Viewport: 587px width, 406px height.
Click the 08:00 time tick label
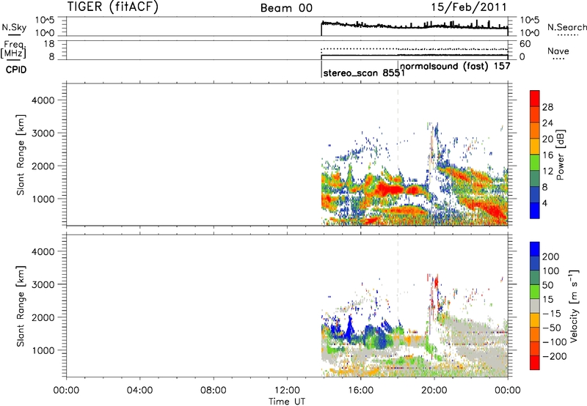(x=213, y=391)
